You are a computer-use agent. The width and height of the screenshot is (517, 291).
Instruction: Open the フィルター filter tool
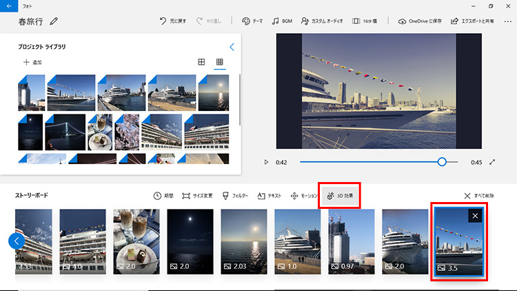click(235, 196)
